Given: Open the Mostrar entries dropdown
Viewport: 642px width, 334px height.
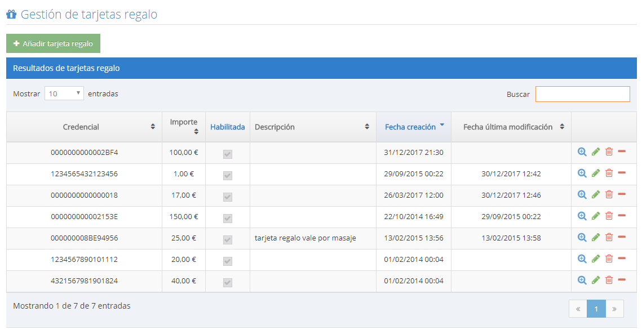Looking at the screenshot, I should [64, 93].
